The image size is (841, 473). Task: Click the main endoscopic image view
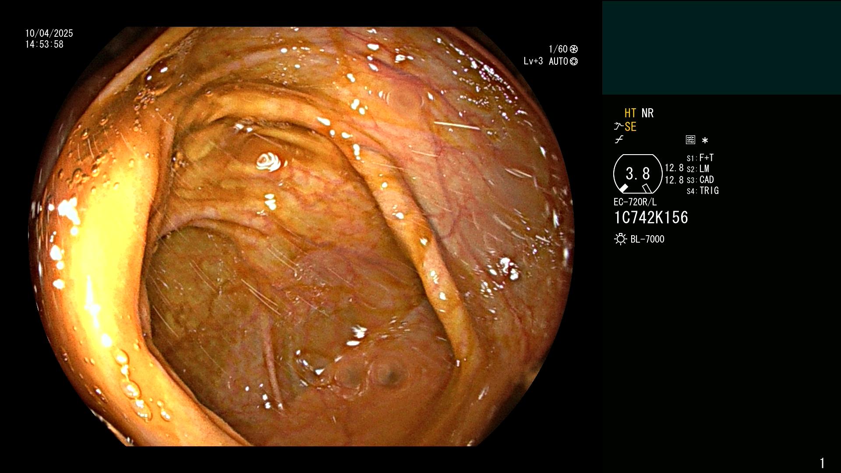click(301, 236)
